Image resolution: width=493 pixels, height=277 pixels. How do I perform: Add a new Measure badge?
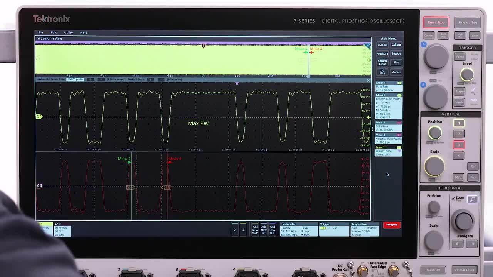382,54
